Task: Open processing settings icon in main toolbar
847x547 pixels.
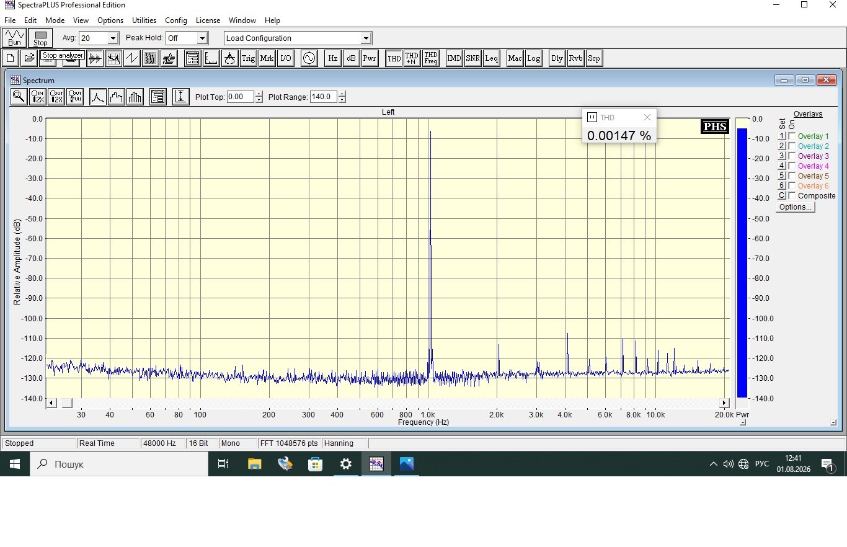Action: click(192, 58)
